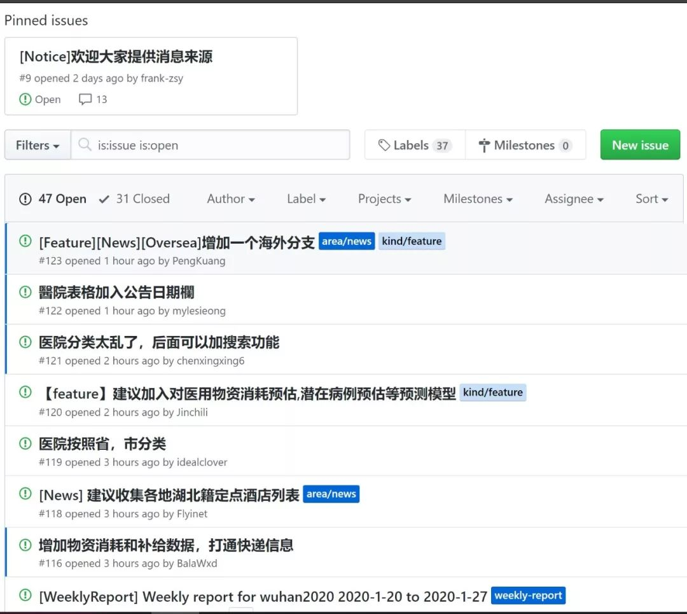Click open-issue icon beside 47 Open
The width and height of the screenshot is (687, 614).
[x=25, y=199]
